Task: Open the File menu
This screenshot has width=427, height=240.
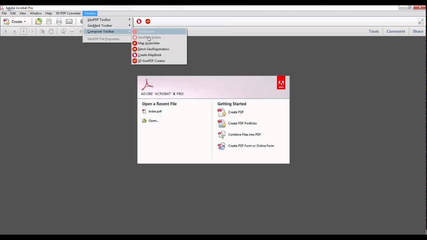Action: click(4, 13)
